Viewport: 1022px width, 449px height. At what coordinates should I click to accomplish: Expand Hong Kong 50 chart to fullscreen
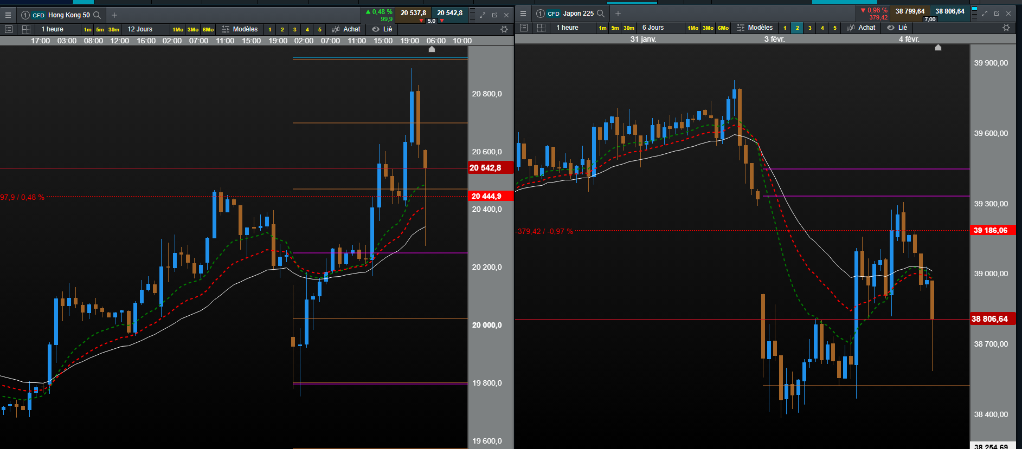click(x=483, y=15)
